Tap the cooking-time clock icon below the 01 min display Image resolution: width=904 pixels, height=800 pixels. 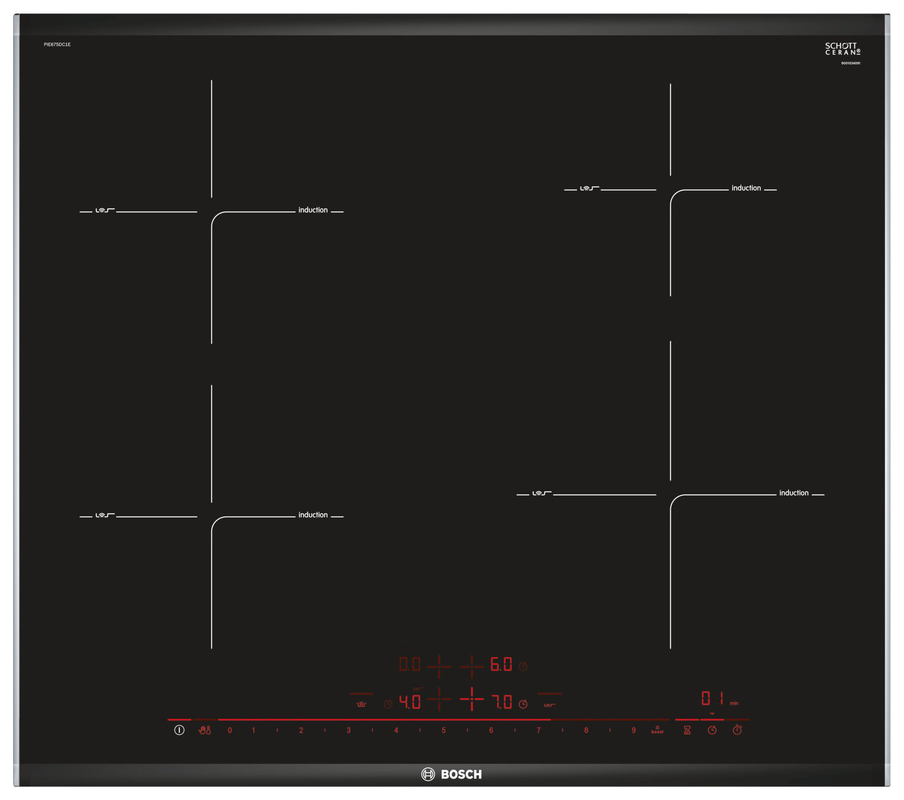[x=712, y=730]
